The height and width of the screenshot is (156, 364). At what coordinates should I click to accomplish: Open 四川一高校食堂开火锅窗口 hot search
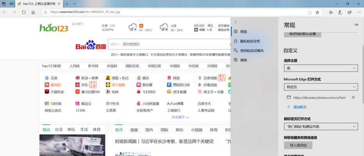coord(130,55)
